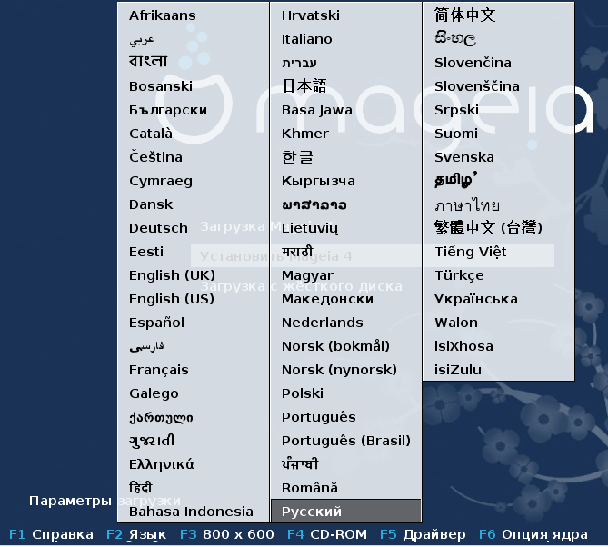Screen dimensions: 608x547
Task: Pick தமிழ் Tamil language entry
Action: click(x=456, y=180)
